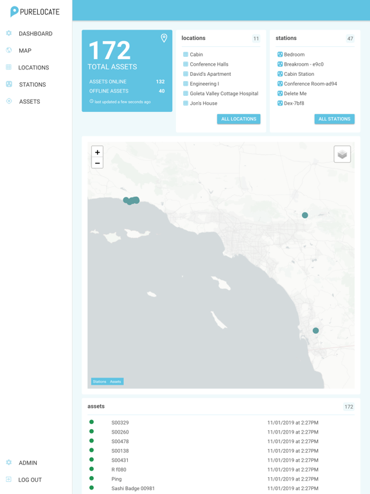Screen dimensions: 370x494
Task: Click the map marker near San Diego
Action: click(x=315, y=331)
